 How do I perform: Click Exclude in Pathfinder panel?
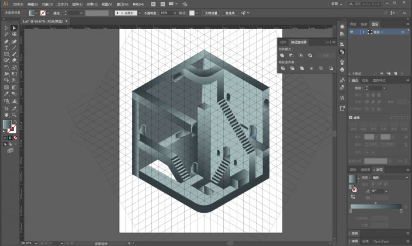pos(310,56)
